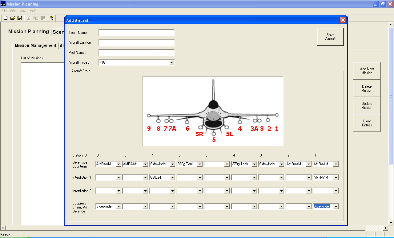Click the 'Aircraft Store' group label
This screenshot has height=238, width=394.
point(81,71)
